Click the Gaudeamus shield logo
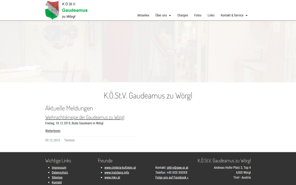The width and height of the screenshot is (296, 185). [52, 10]
